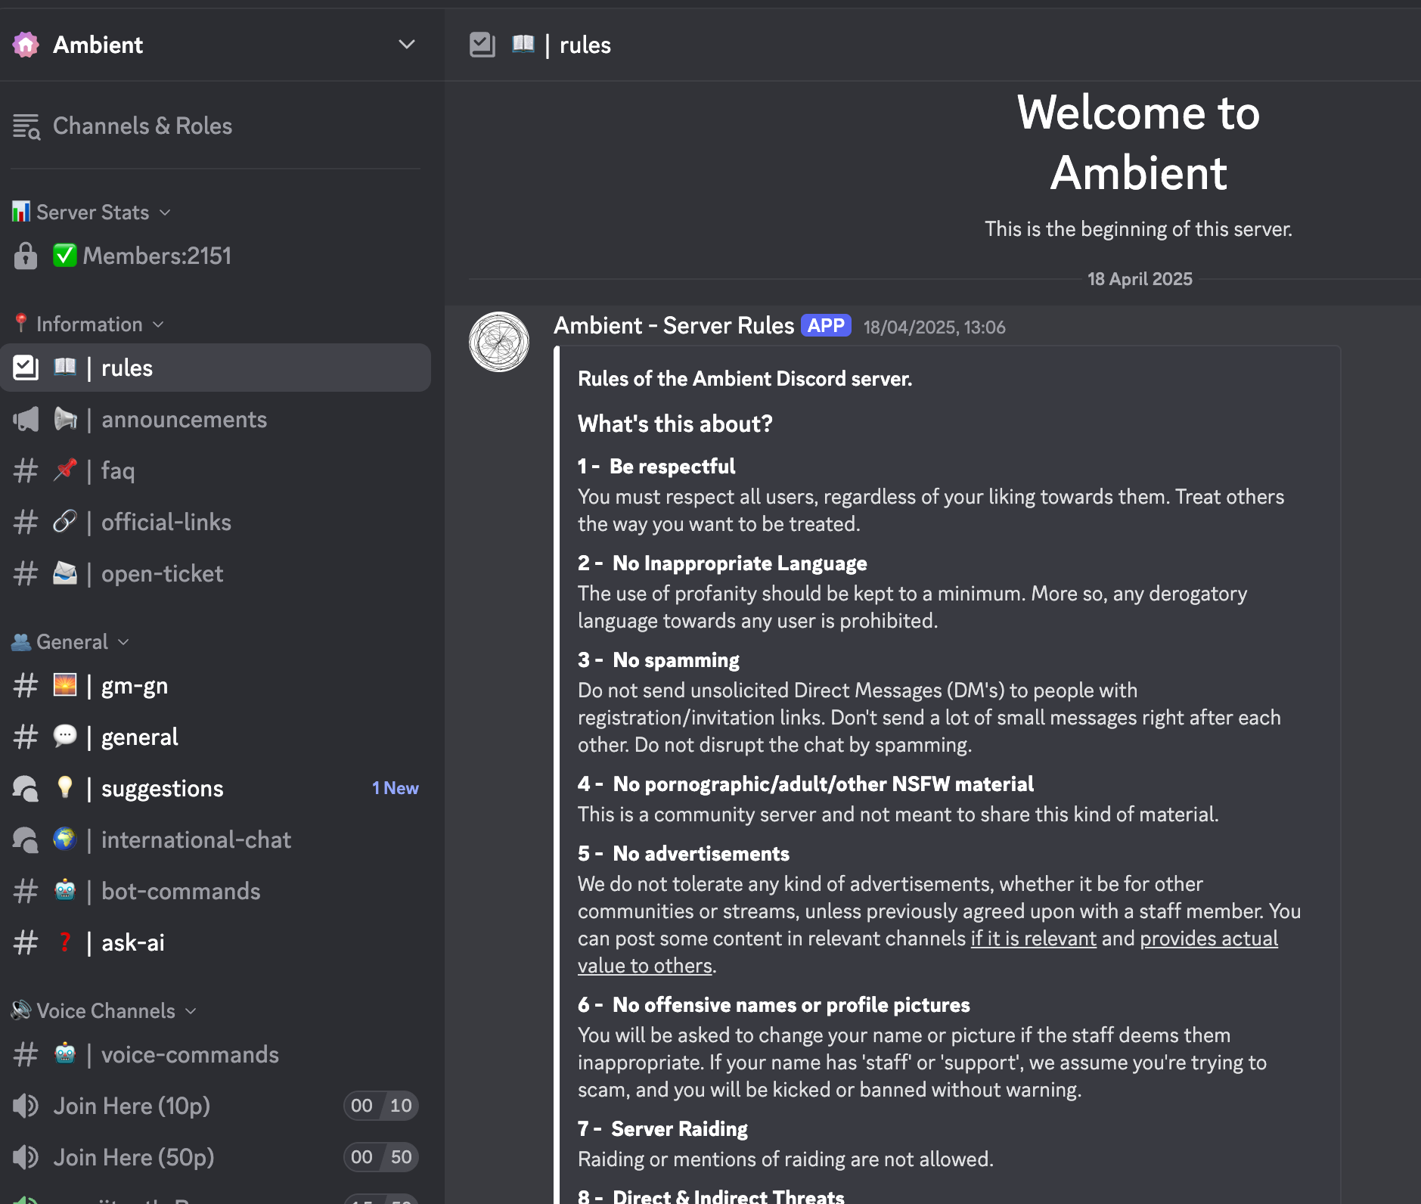Collapse the Information category
Viewport: 1421px width, 1204px height.
pyautogui.click(x=89, y=324)
